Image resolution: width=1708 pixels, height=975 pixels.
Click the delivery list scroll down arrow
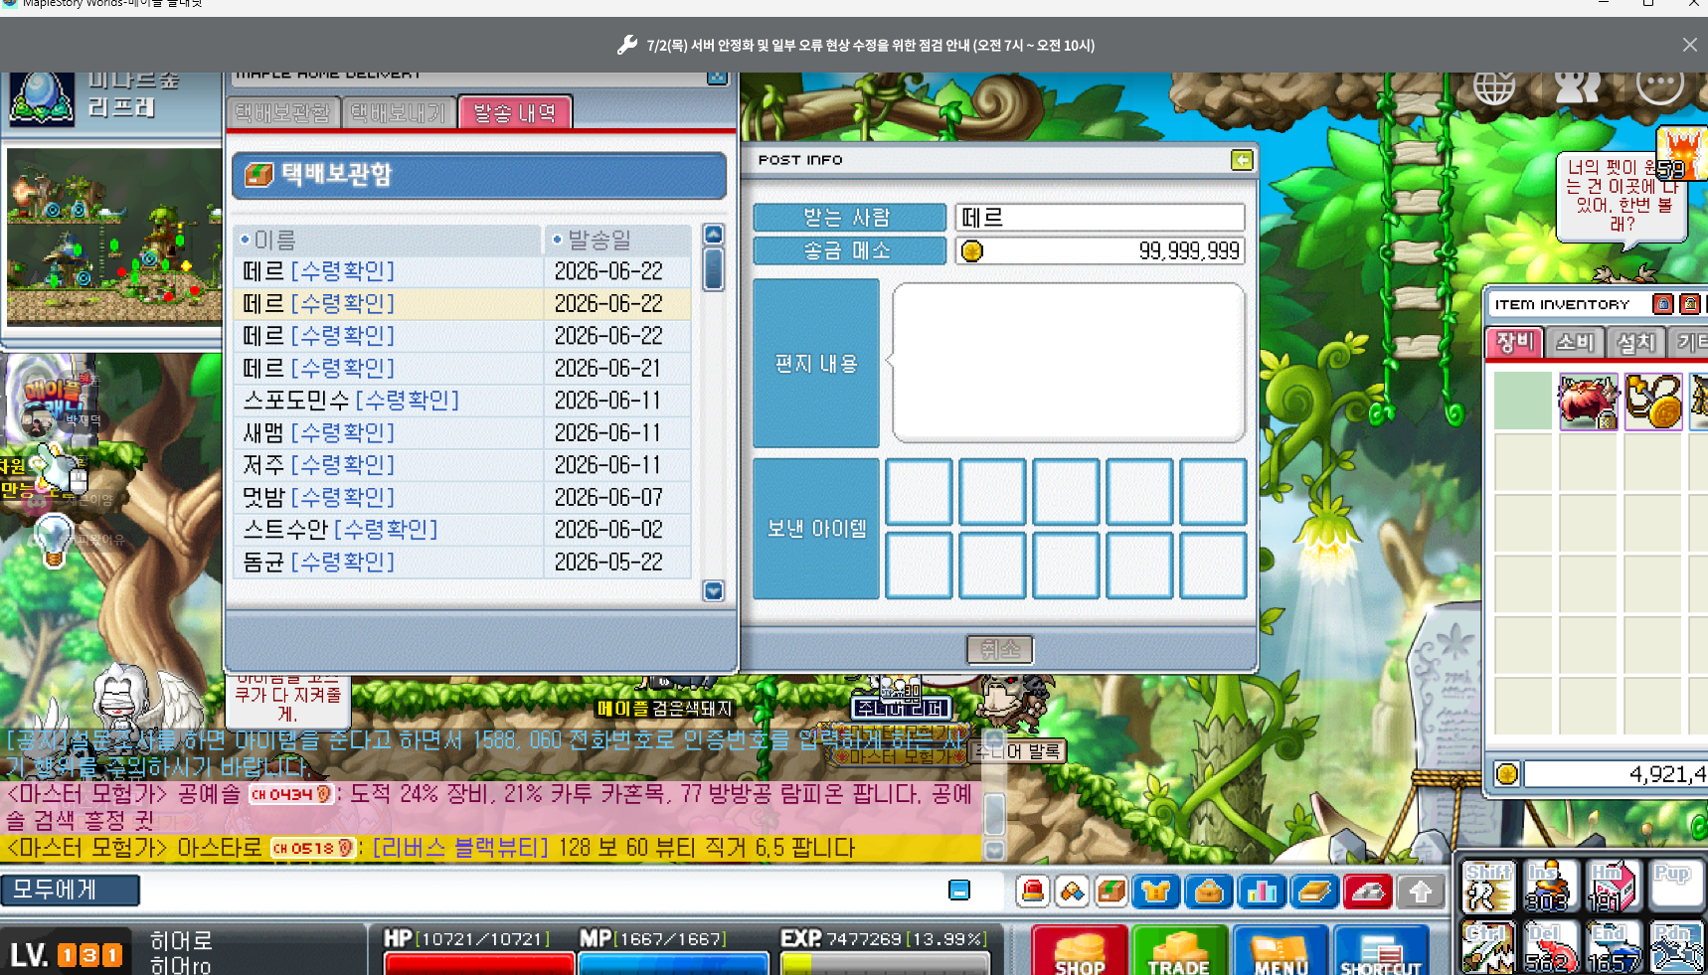click(714, 590)
